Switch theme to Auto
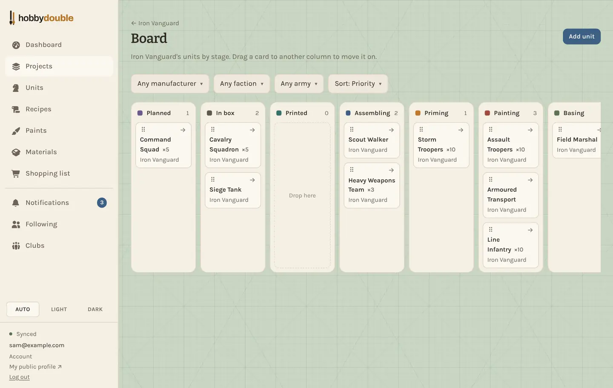This screenshot has height=388, width=613. (x=23, y=309)
